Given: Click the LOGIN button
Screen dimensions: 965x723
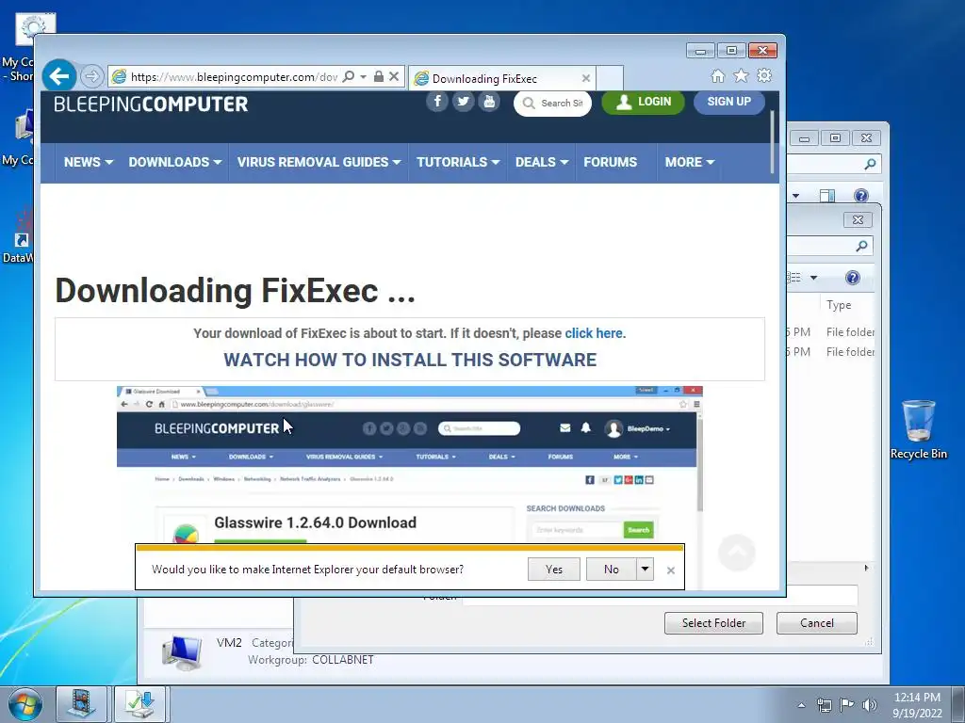Looking at the screenshot, I should pos(643,102).
